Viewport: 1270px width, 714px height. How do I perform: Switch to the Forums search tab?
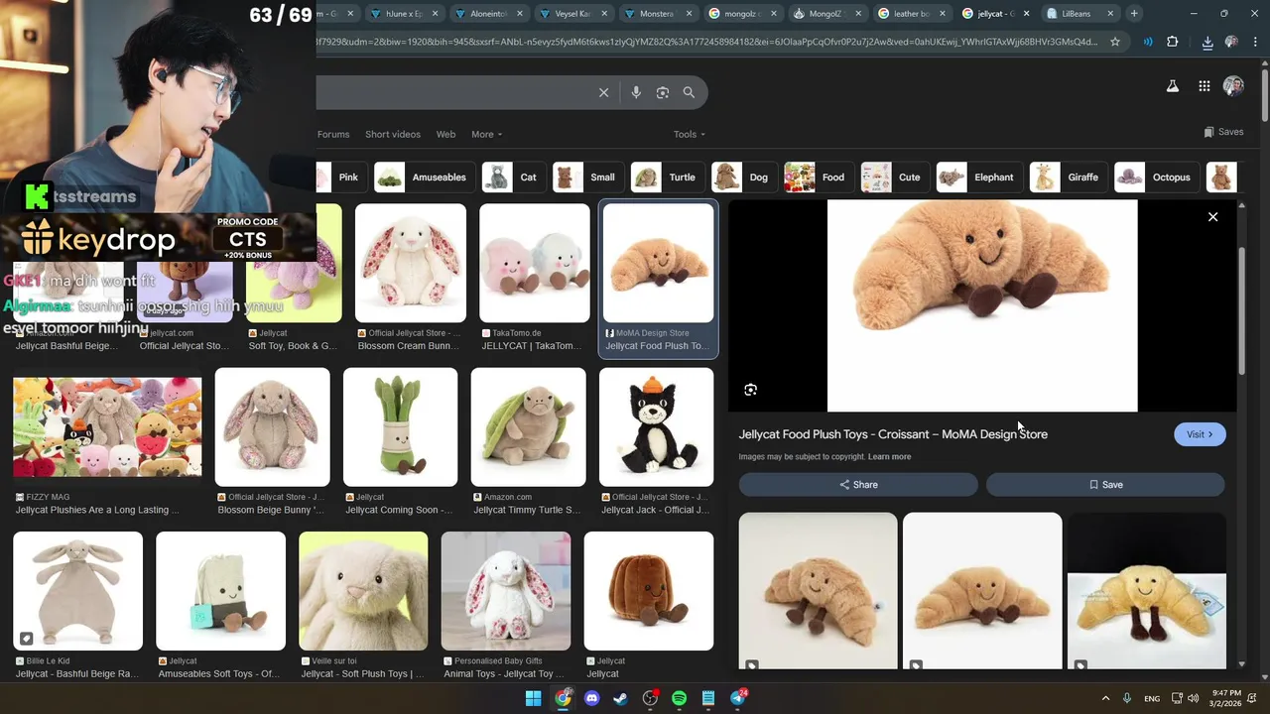(x=333, y=134)
